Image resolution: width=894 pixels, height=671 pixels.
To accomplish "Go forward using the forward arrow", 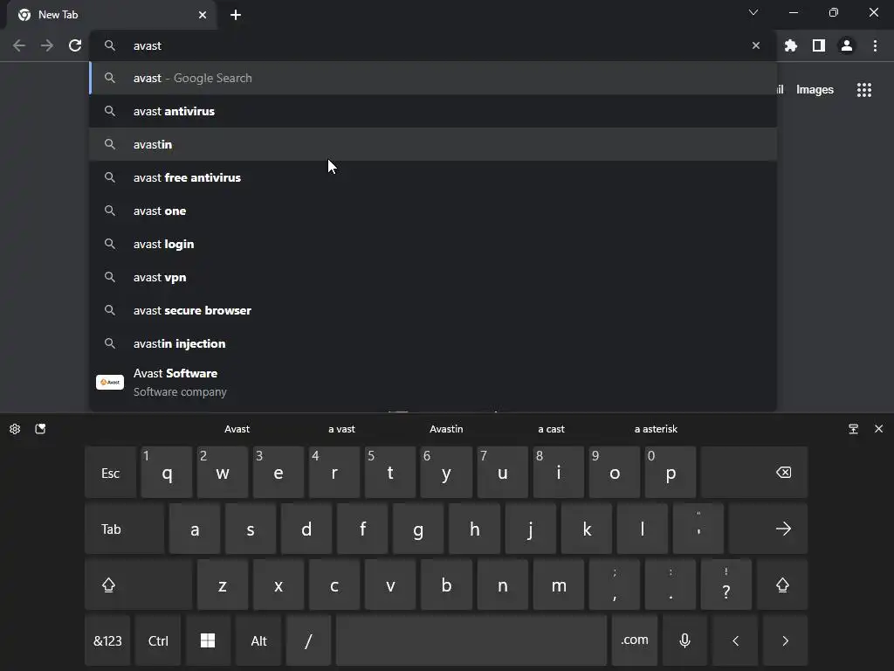I will coord(47,45).
